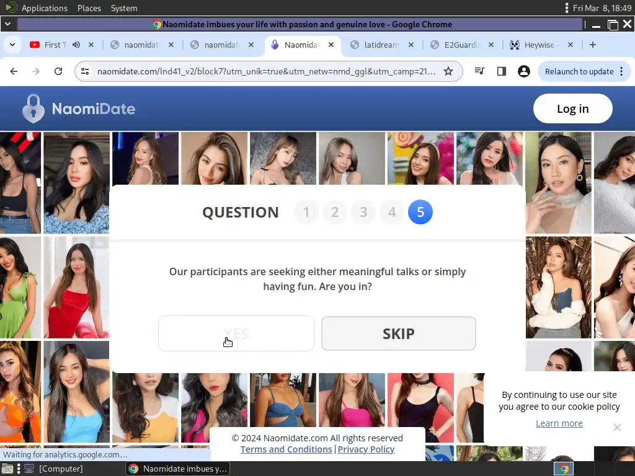Select active question step 5 circle
This screenshot has width=635, height=476.
[420, 212]
